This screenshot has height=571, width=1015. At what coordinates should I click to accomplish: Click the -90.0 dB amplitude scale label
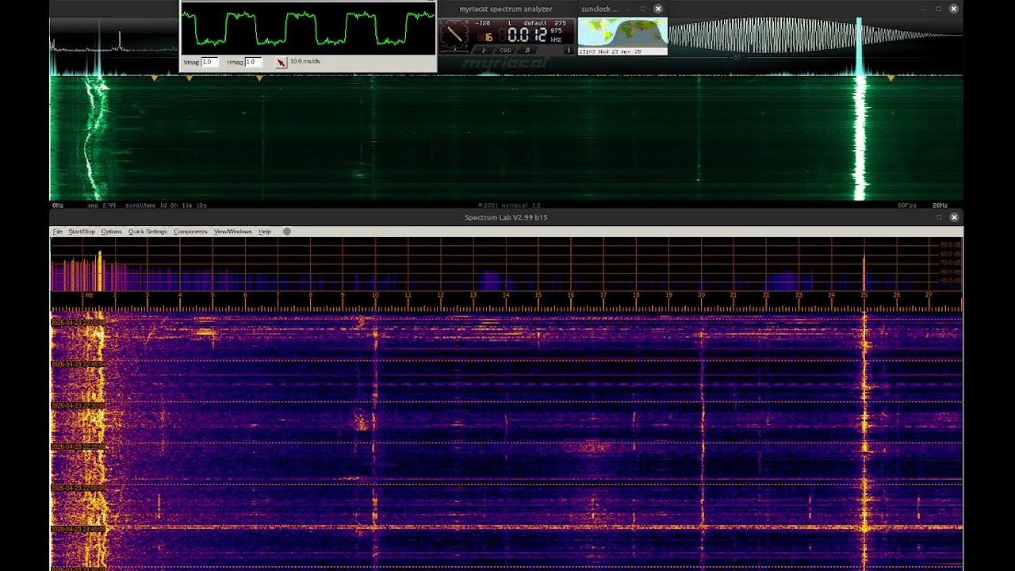tap(950, 280)
